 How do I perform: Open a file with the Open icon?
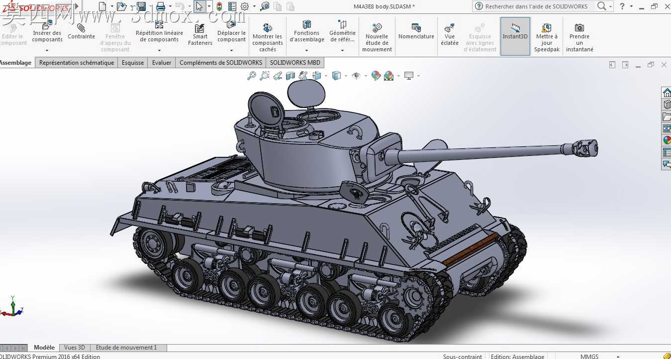click(x=121, y=6)
